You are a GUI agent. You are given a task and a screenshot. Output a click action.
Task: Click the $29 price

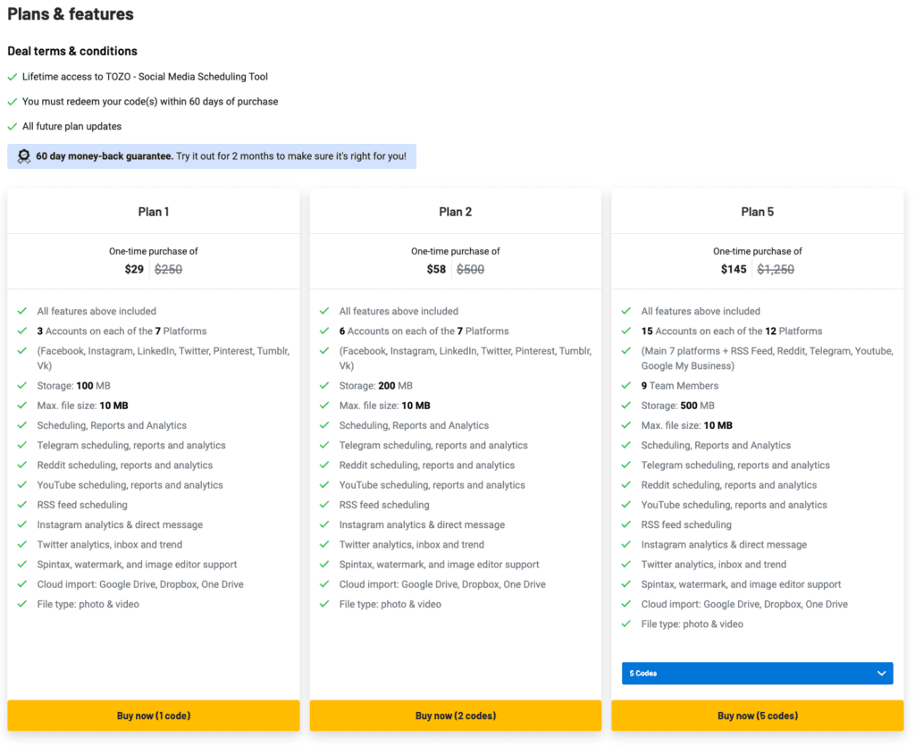point(134,270)
